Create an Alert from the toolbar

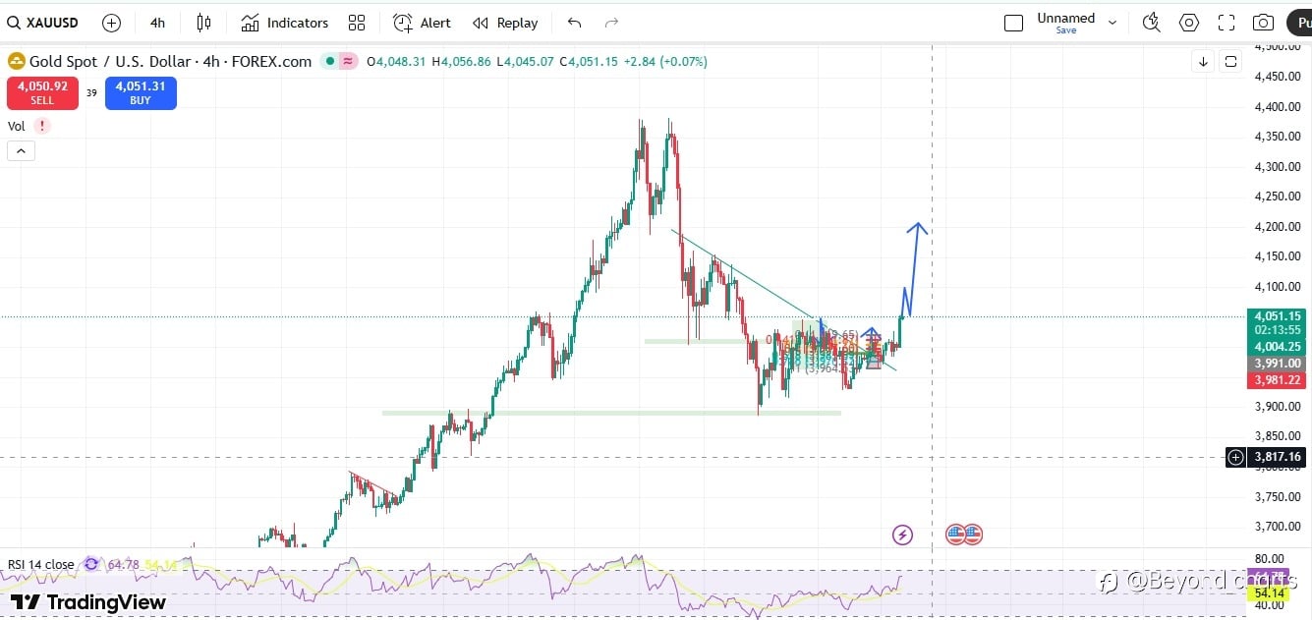coord(422,23)
